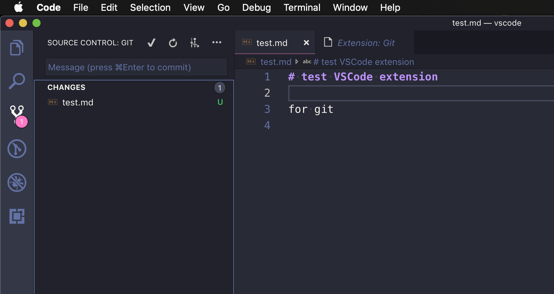Image resolution: width=554 pixels, height=294 pixels.
Task: Expand breadcrumb arrow after test.md
Action: point(297,62)
